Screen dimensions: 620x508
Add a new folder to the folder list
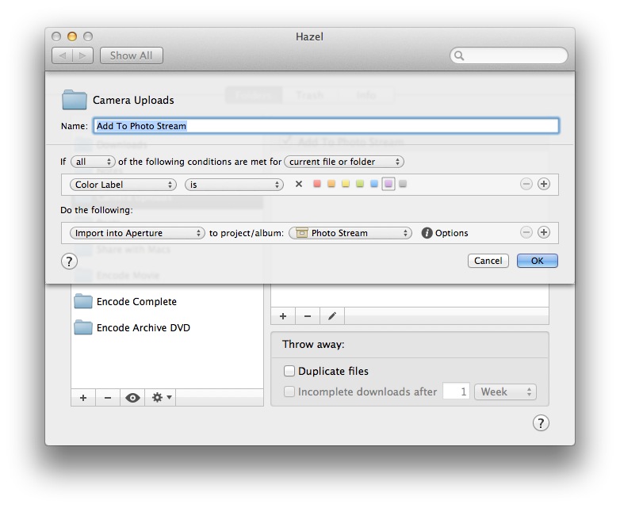pos(83,398)
